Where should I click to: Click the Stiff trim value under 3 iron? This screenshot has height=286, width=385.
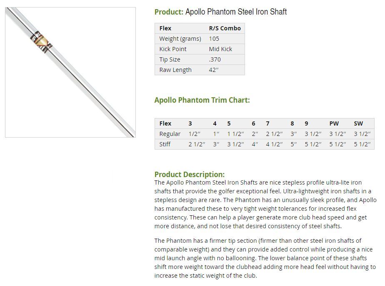pos(197,144)
